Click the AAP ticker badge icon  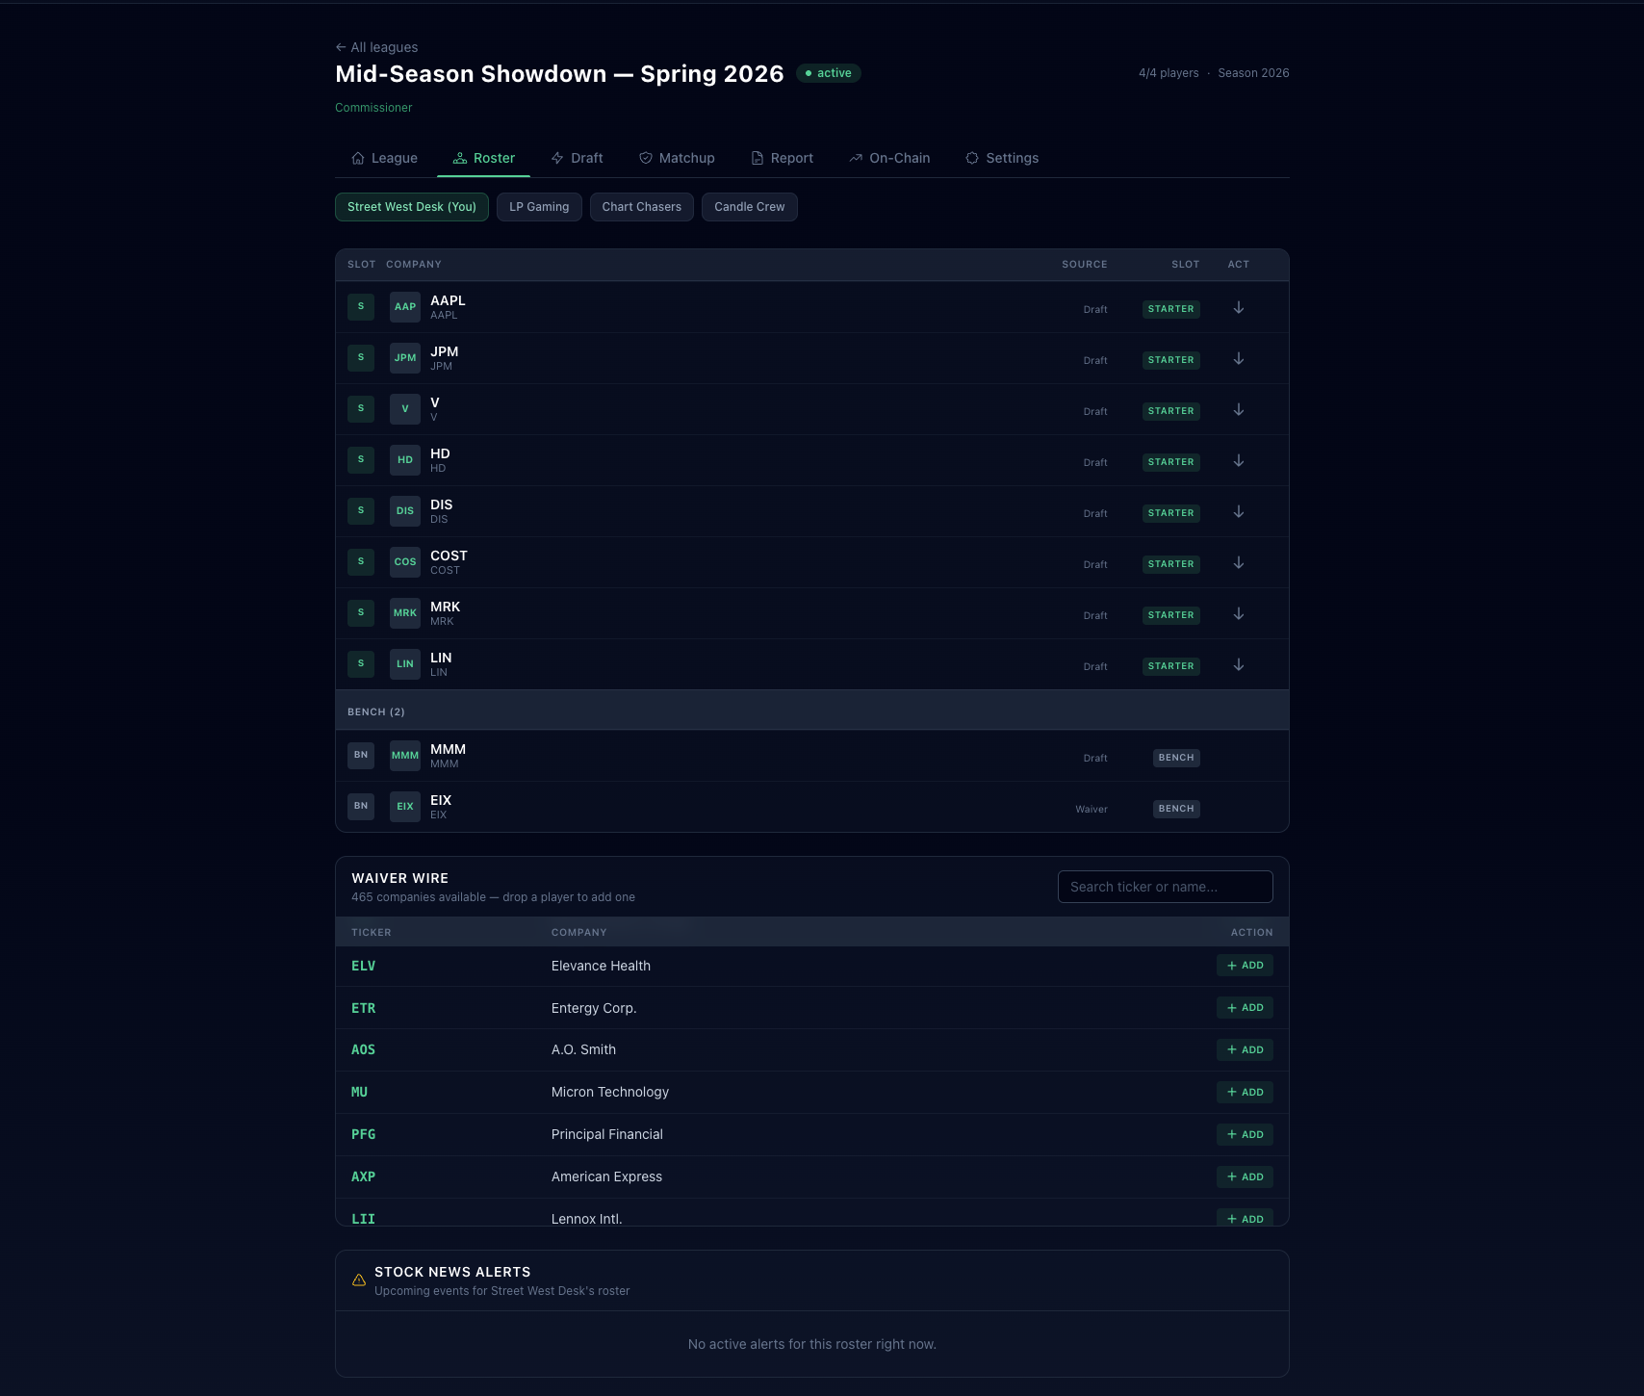click(405, 307)
